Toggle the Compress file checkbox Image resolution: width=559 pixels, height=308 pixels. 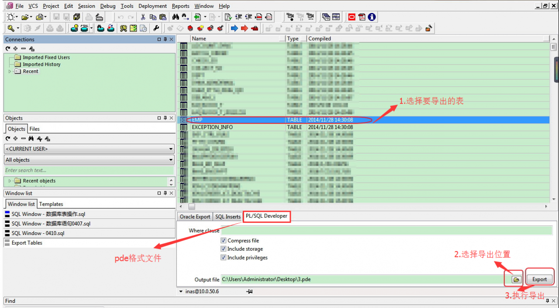coord(224,241)
